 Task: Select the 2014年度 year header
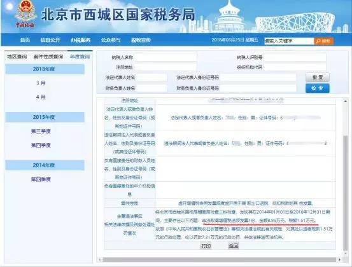click(45, 165)
